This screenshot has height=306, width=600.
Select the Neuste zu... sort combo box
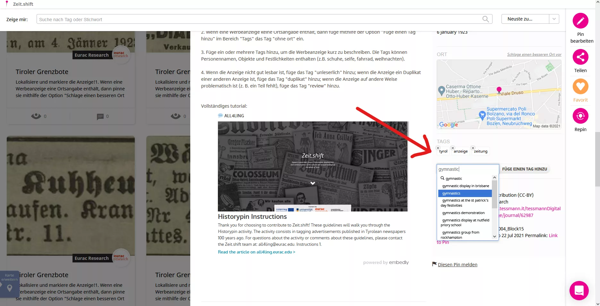(530, 19)
